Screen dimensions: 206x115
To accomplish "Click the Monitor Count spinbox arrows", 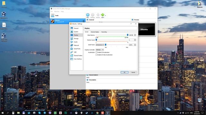I will [135, 40].
